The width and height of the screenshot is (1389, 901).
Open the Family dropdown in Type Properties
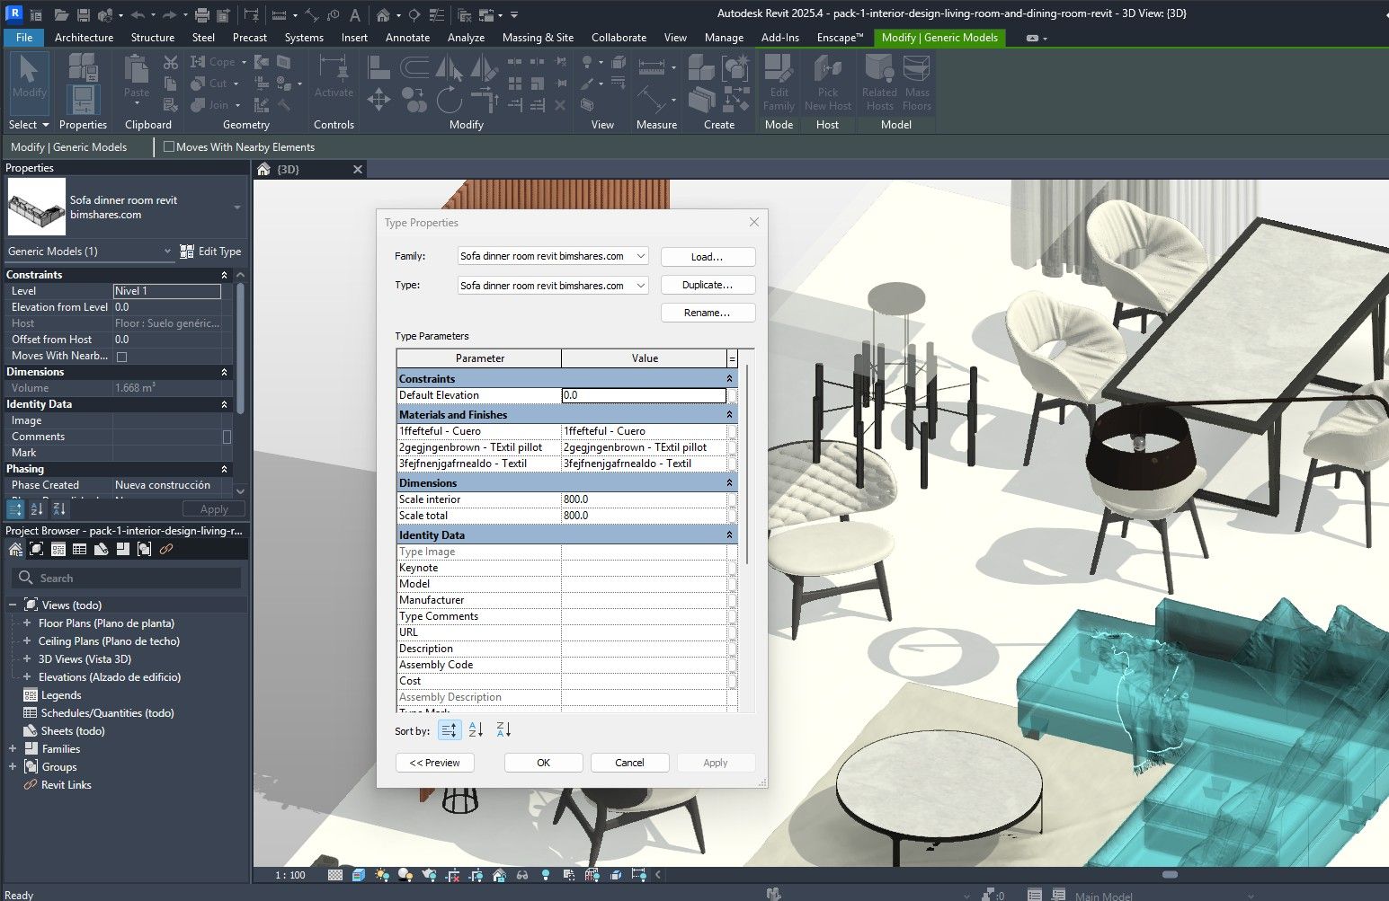coord(641,256)
